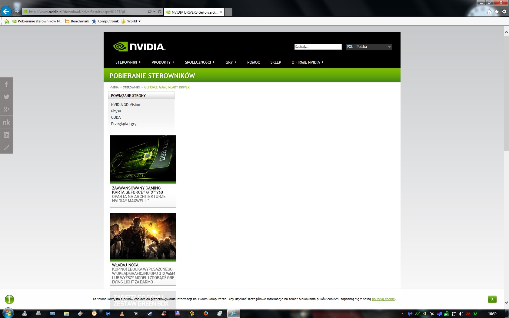Expand the PRODUKTY menu
The width and height of the screenshot is (509, 318).
tap(163, 62)
